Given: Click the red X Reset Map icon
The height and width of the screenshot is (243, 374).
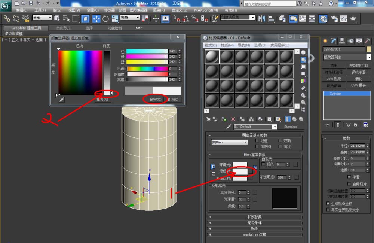Looking at the screenshot, I should [233, 119].
